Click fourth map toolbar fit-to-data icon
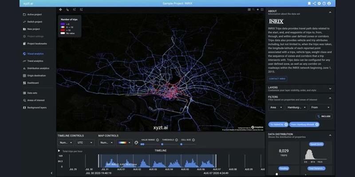Image resolution: width=355 pixels, height=177 pixels. coord(81,9)
